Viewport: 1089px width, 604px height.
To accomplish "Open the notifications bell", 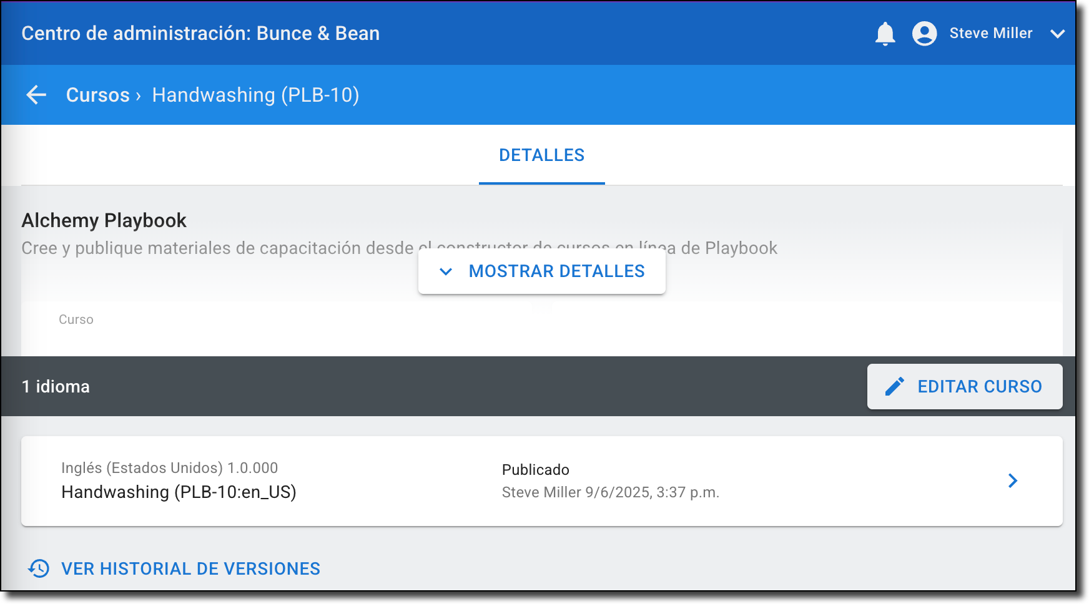I will [885, 34].
